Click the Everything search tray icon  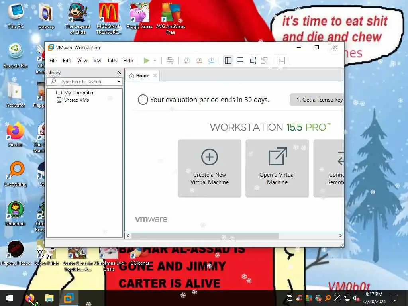tap(328, 298)
